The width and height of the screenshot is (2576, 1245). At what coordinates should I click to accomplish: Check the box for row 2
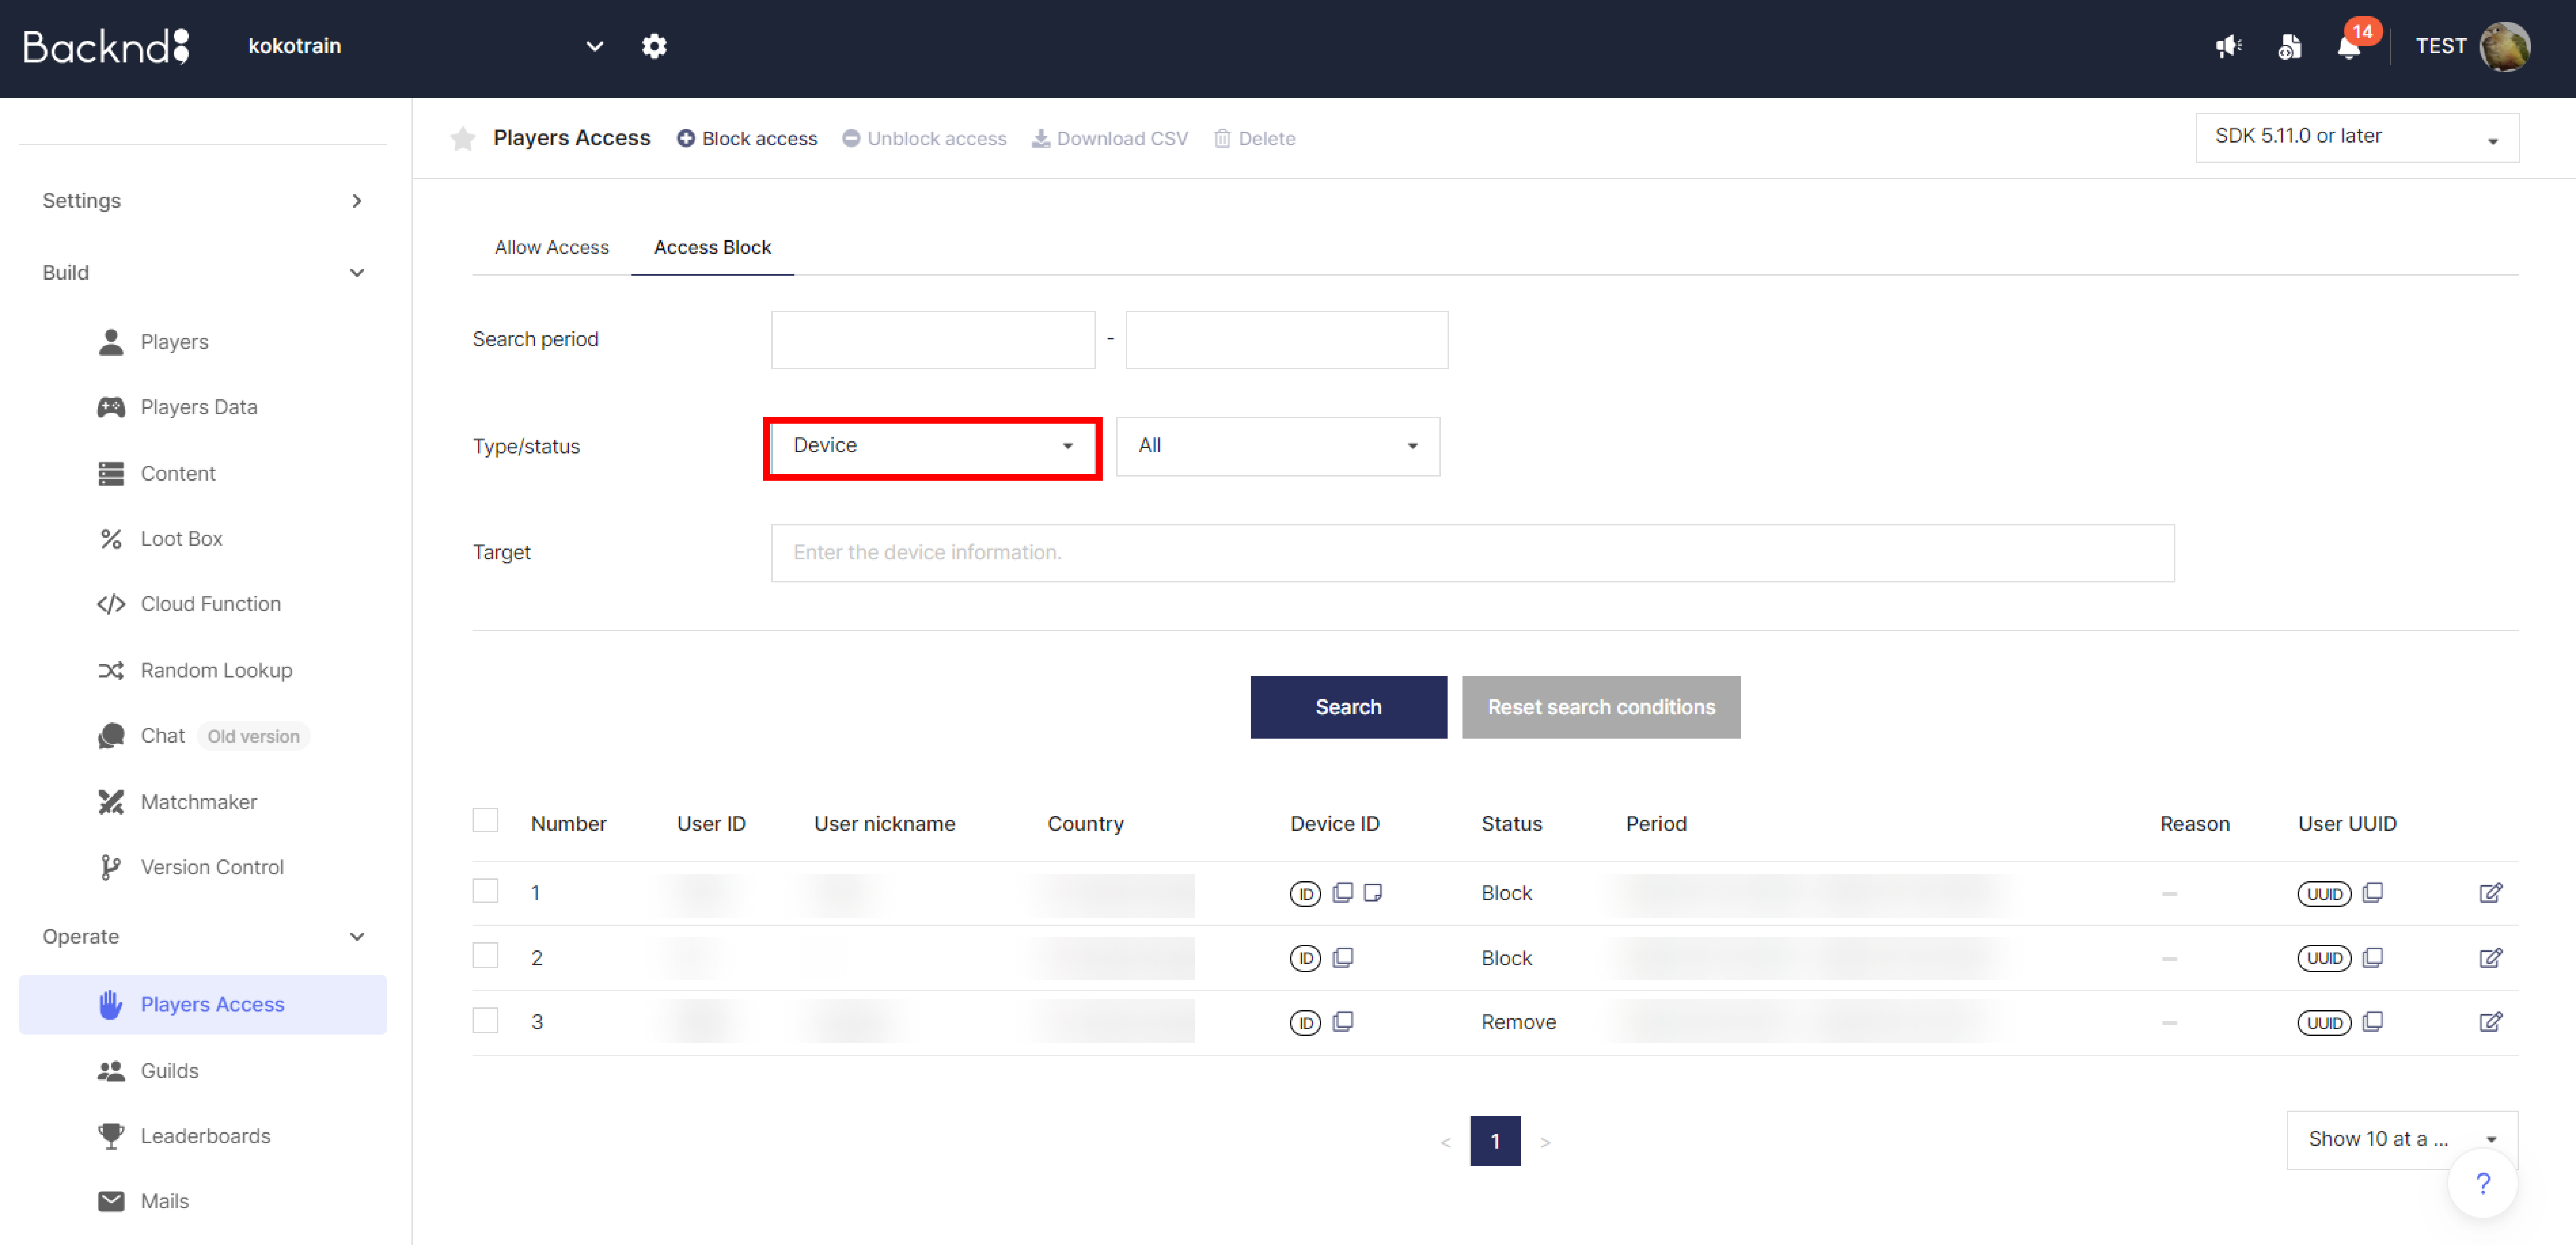pos(485,955)
